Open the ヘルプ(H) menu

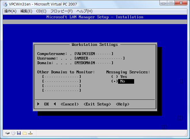click(x=84, y=11)
